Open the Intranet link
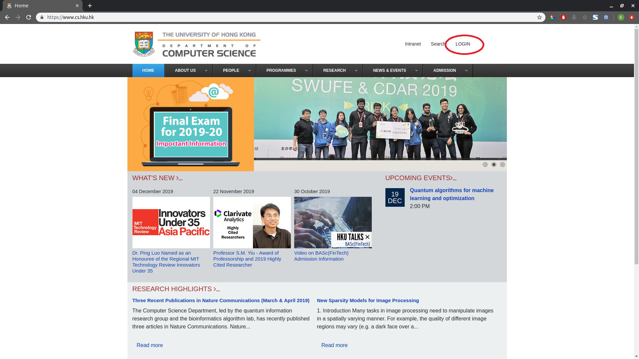 [413, 44]
